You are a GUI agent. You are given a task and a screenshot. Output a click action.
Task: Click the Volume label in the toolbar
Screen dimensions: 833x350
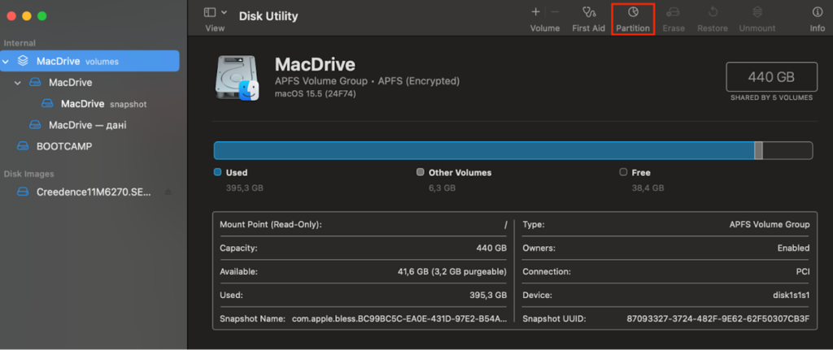point(545,28)
